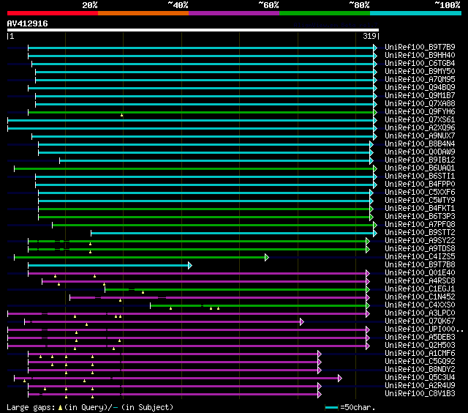Open the UniRef100_C8V1B3 hit label
468x413 pixels.
pyautogui.click(x=420, y=394)
